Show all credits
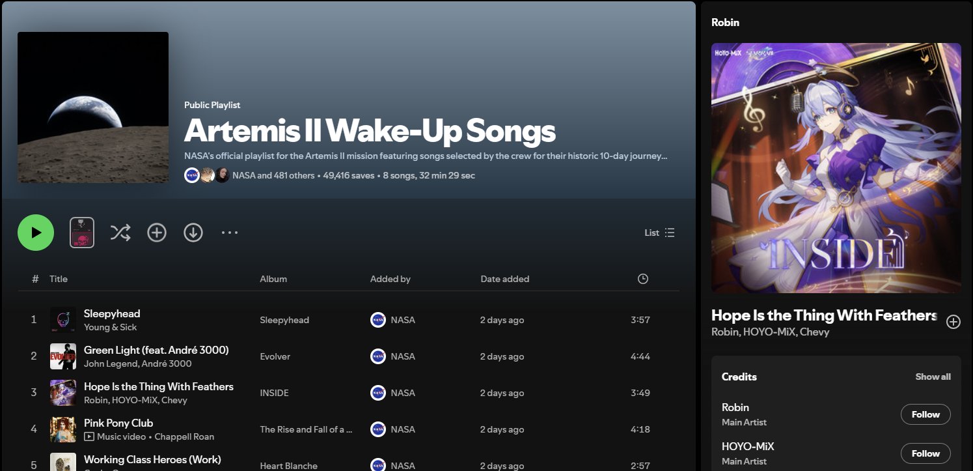Image resolution: width=973 pixels, height=471 pixels. coord(933,377)
